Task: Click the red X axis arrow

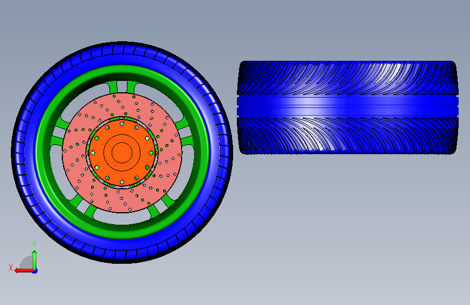Action: (x=24, y=270)
